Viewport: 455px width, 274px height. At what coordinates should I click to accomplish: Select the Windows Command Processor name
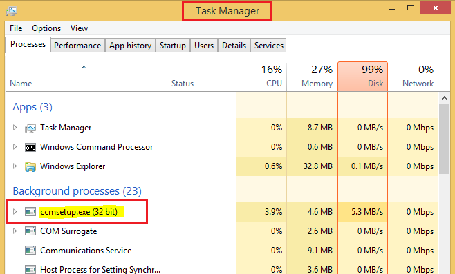pos(96,147)
